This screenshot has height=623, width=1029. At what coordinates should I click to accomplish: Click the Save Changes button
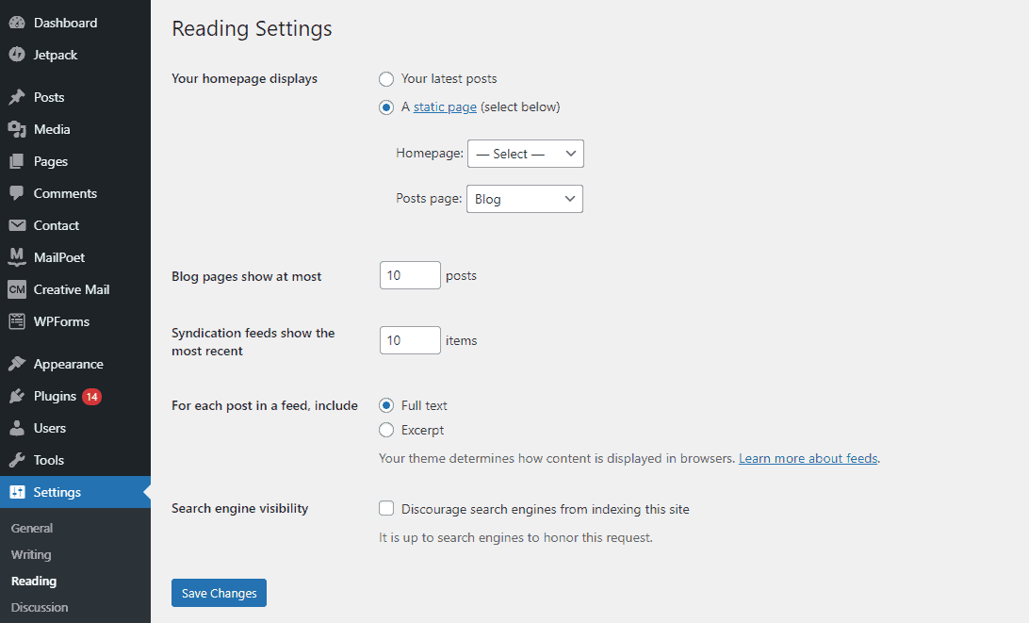click(219, 593)
